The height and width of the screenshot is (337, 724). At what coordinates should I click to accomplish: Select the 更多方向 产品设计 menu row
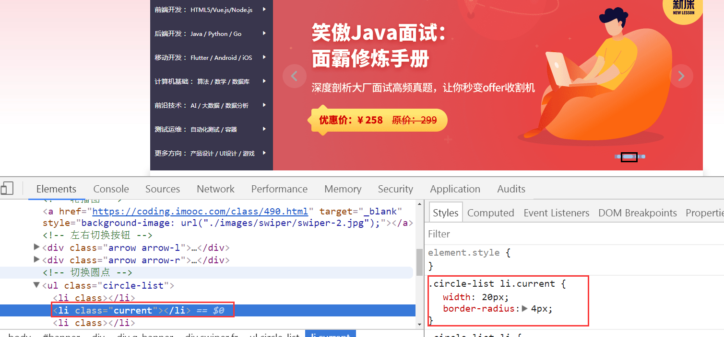click(212, 153)
